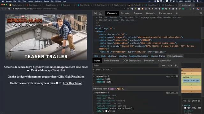Show more DevTools tabs chevron
This screenshot has height=114, width=204.
(177, 13)
